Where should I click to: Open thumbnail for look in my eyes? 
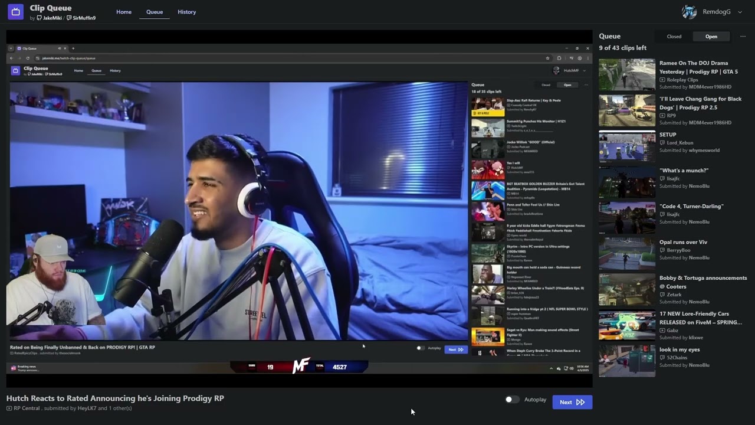[627, 361]
